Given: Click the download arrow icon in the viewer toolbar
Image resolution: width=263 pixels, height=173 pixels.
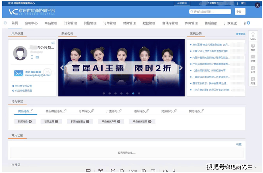Looking at the screenshot, I should [x=174, y=171].
